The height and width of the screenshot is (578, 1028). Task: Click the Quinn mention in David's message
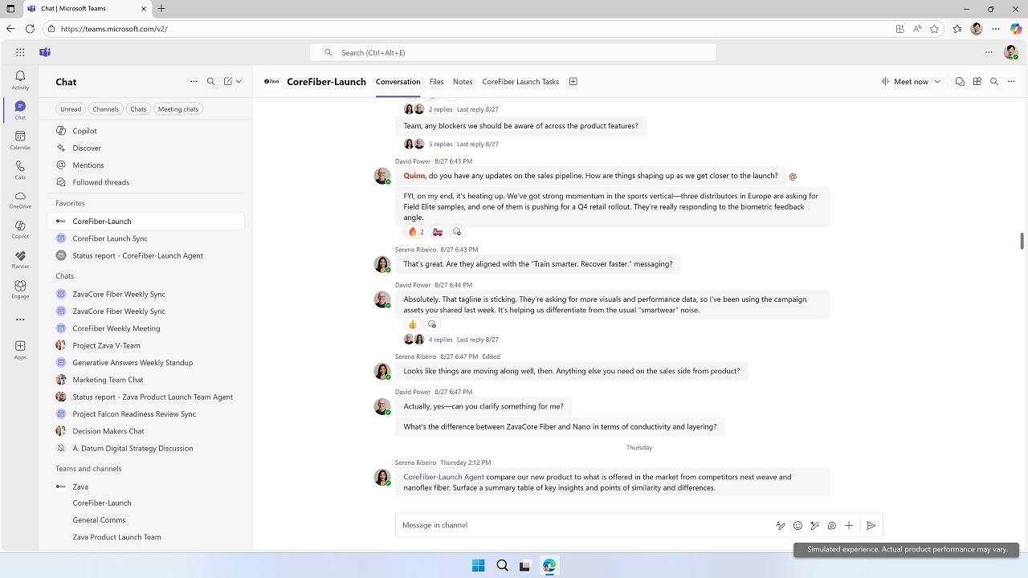[414, 176]
